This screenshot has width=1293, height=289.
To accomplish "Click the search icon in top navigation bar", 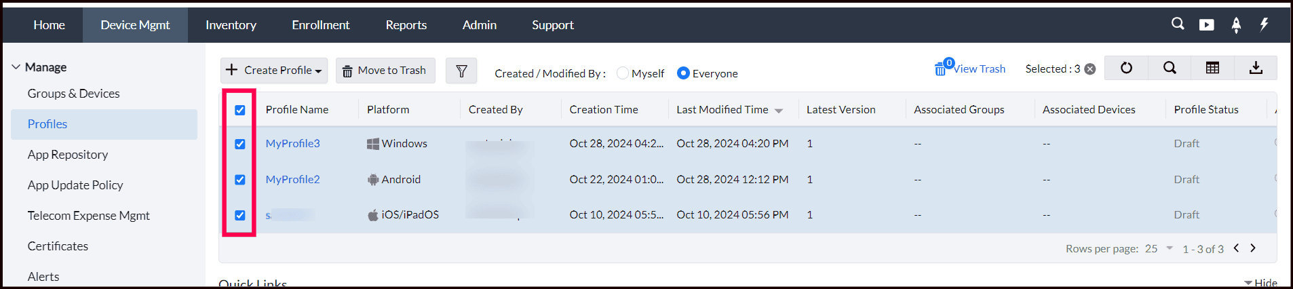I will (1178, 24).
